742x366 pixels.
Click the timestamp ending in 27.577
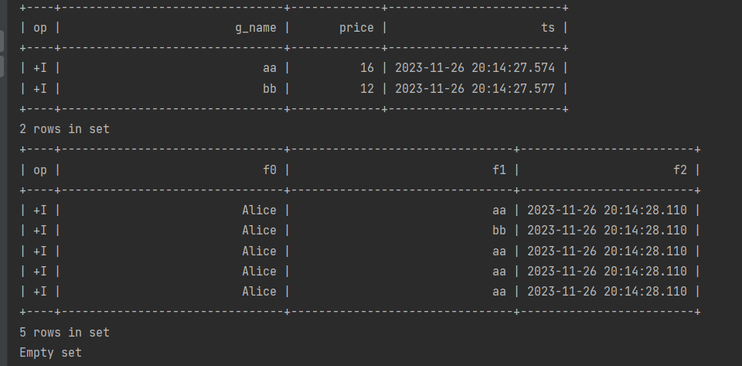[475, 88]
